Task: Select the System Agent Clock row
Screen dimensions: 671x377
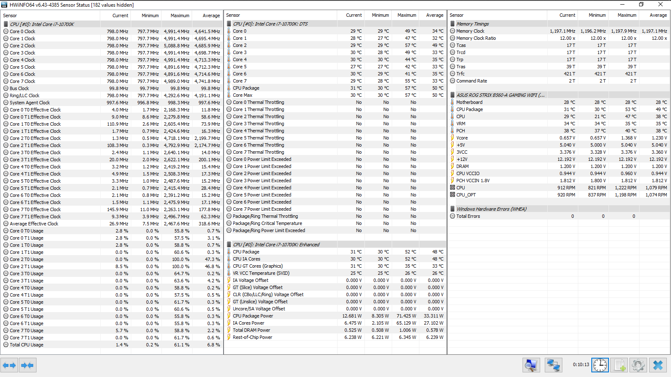Action: pyautogui.click(x=112, y=103)
